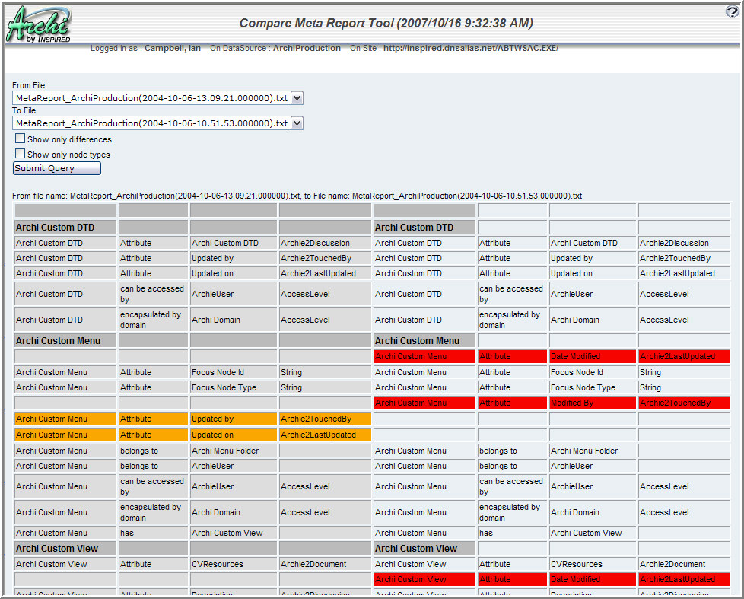The width and height of the screenshot is (744, 599).
Task: Select the Archie2TouchedBy red cell
Action: click(684, 403)
